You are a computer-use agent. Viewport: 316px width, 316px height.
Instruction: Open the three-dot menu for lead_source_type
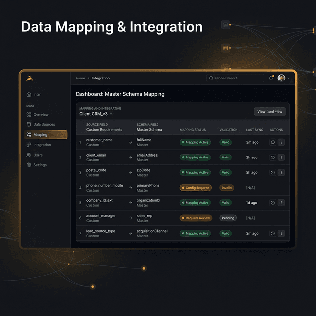click(x=281, y=233)
